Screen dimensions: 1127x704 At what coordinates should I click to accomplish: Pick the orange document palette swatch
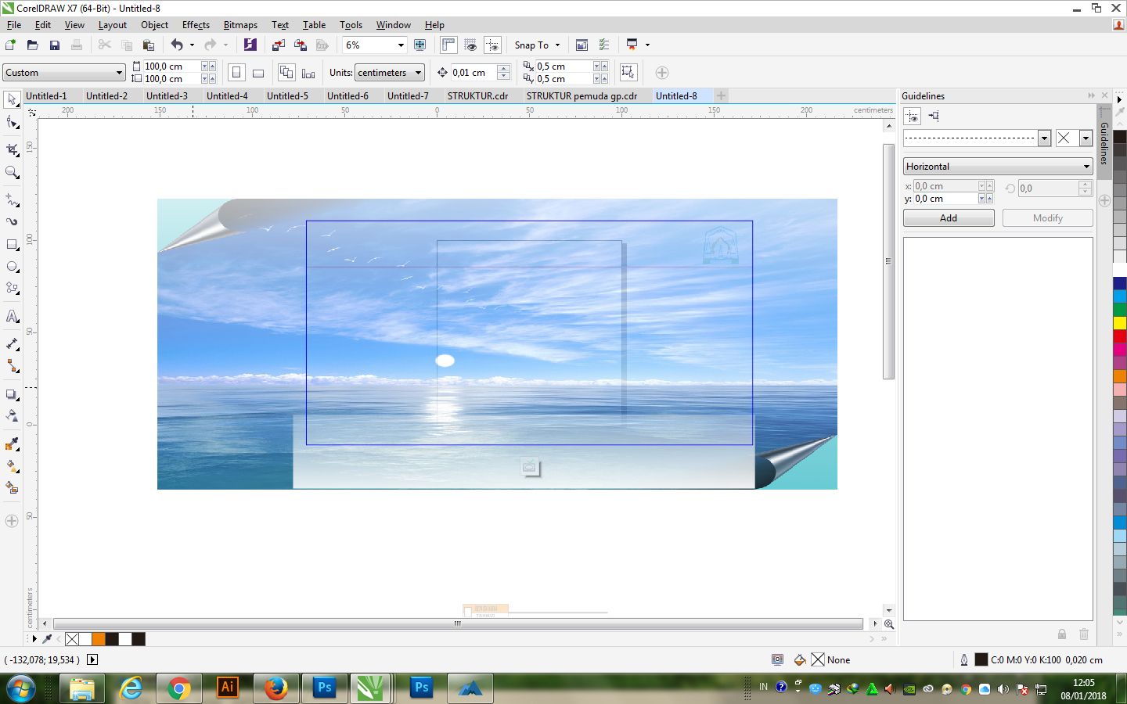pyautogui.click(x=99, y=639)
